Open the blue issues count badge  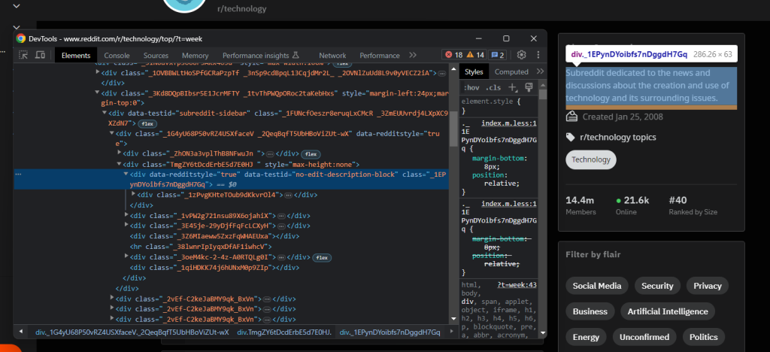[497, 55]
